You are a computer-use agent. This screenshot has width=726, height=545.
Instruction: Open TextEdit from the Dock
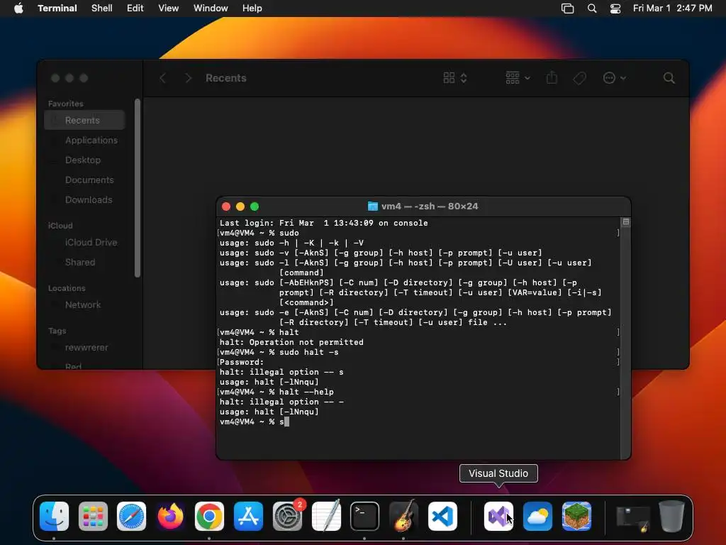pos(326,516)
